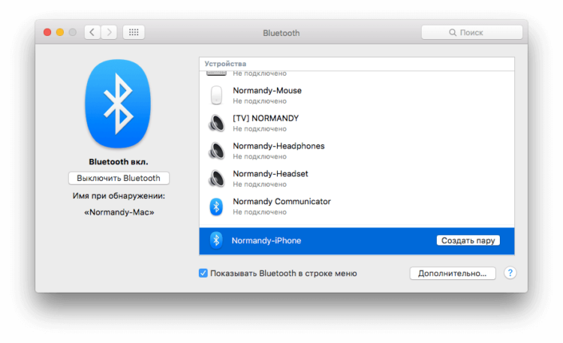Click the Normandy-Mouse device icon
563x343 pixels.
tap(216, 95)
